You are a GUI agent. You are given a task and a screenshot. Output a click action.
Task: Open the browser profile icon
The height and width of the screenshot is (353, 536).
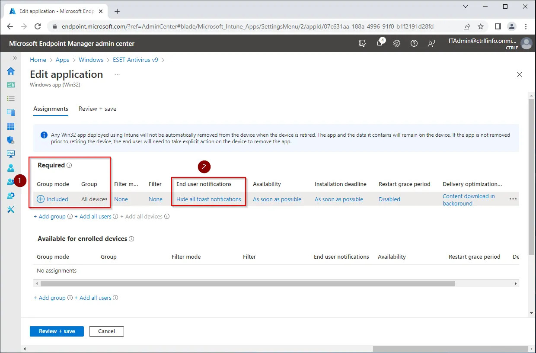[x=512, y=26]
